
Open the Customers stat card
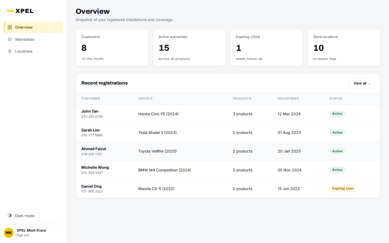click(x=112, y=48)
